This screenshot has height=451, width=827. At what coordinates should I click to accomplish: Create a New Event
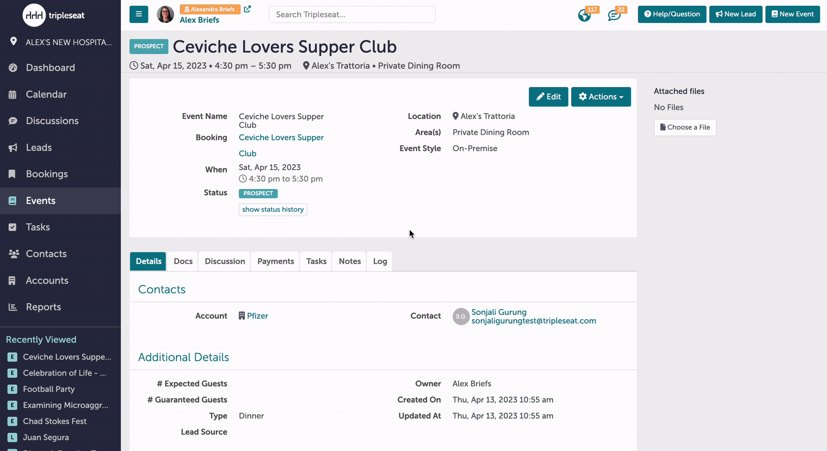(x=792, y=14)
